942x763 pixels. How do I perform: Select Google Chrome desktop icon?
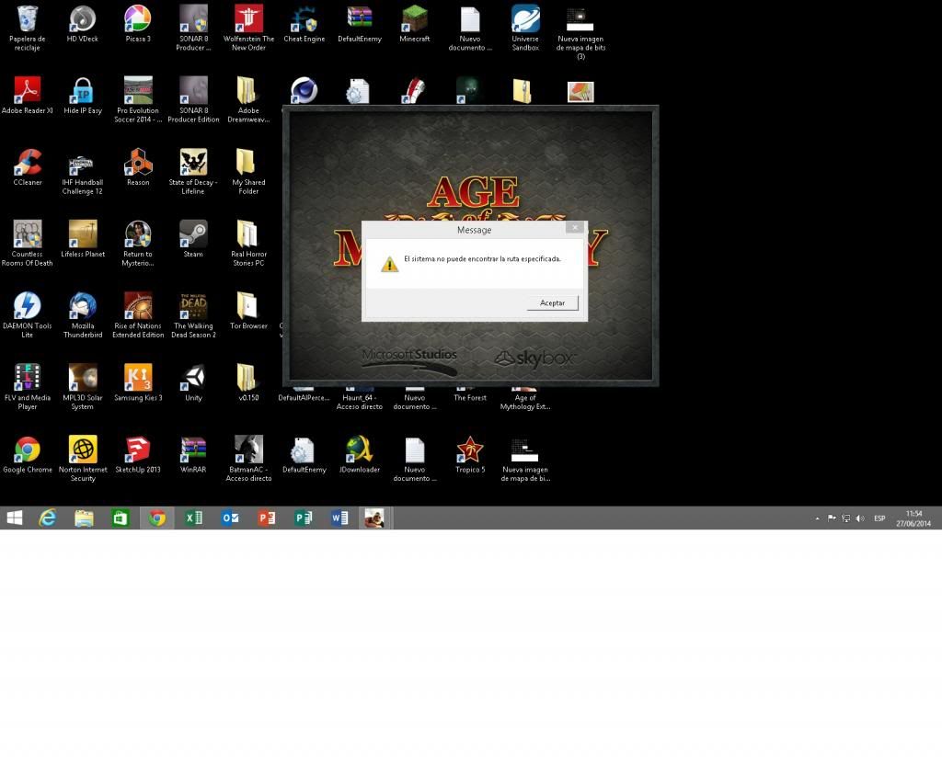click(27, 456)
